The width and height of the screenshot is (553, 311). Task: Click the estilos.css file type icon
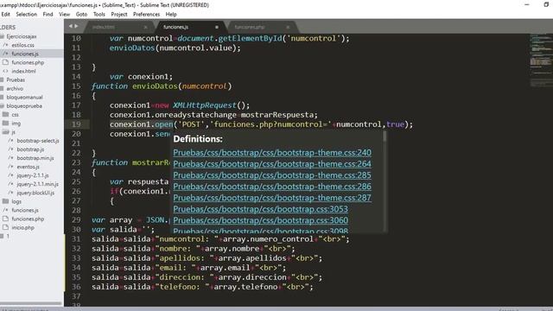[5, 45]
